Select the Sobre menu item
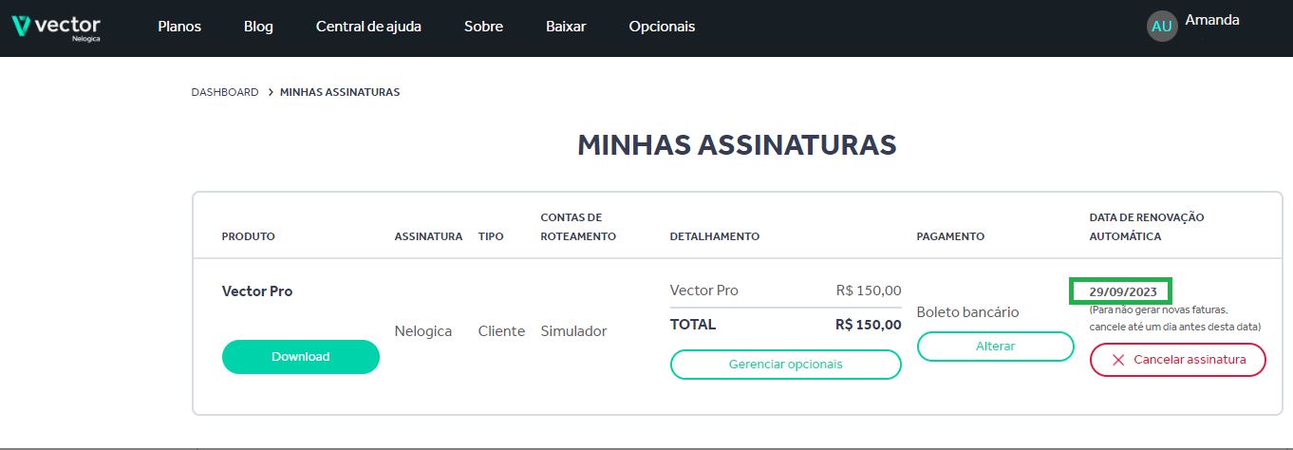1293x450 pixels. (x=483, y=27)
